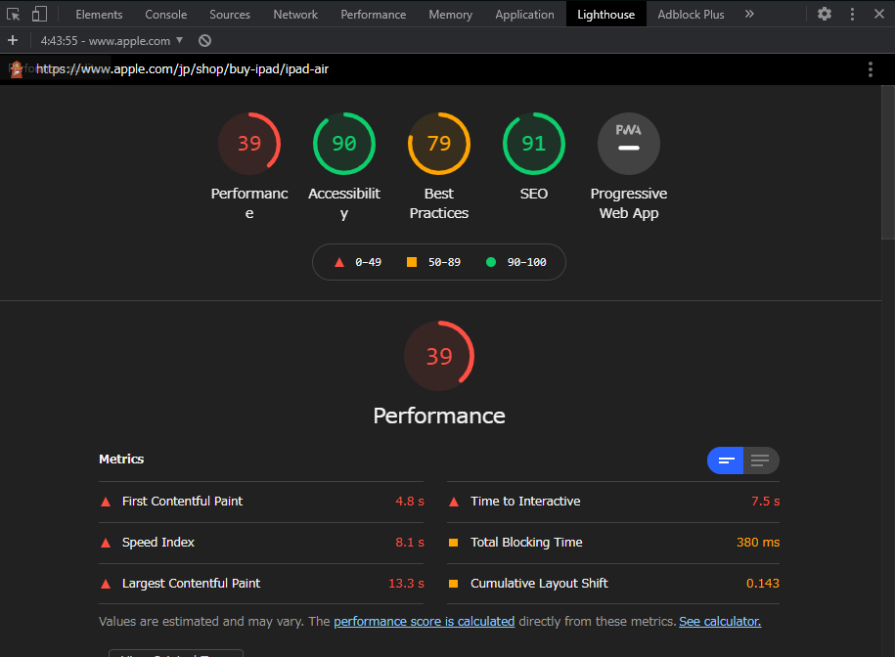The height and width of the screenshot is (657, 895).
Task: Start a new Lighthouse report with plus icon
Action: [13, 40]
